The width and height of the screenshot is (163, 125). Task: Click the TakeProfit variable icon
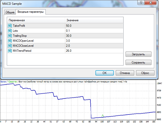(10, 26)
